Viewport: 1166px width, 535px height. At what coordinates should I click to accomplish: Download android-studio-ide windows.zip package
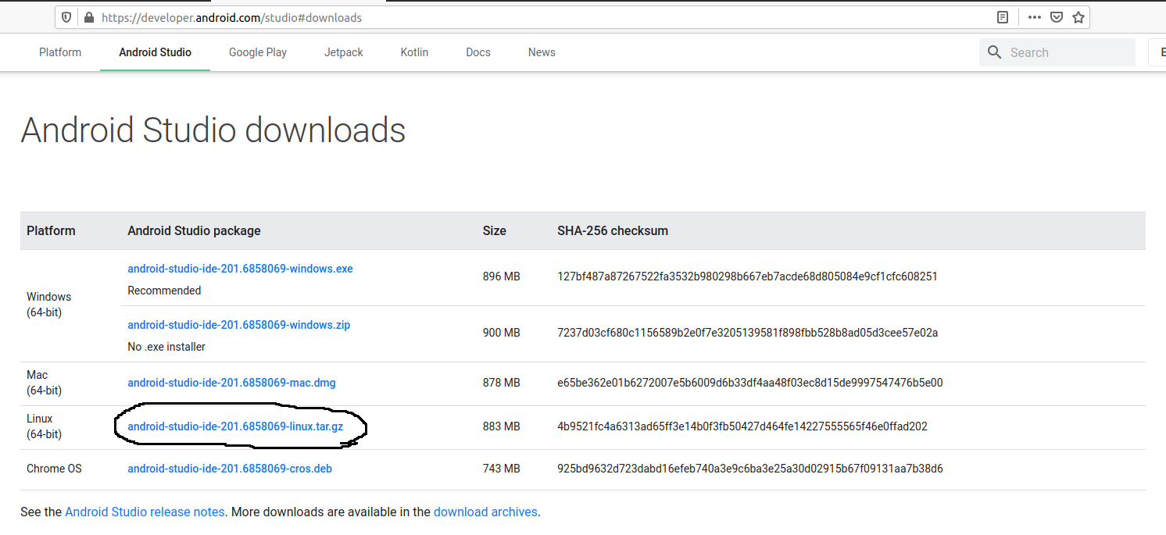pyautogui.click(x=239, y=325)
